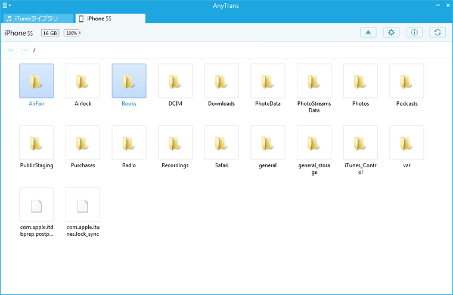Select the Books folder
The height and width of the screenshot is (295, 453).
point(129,81)
